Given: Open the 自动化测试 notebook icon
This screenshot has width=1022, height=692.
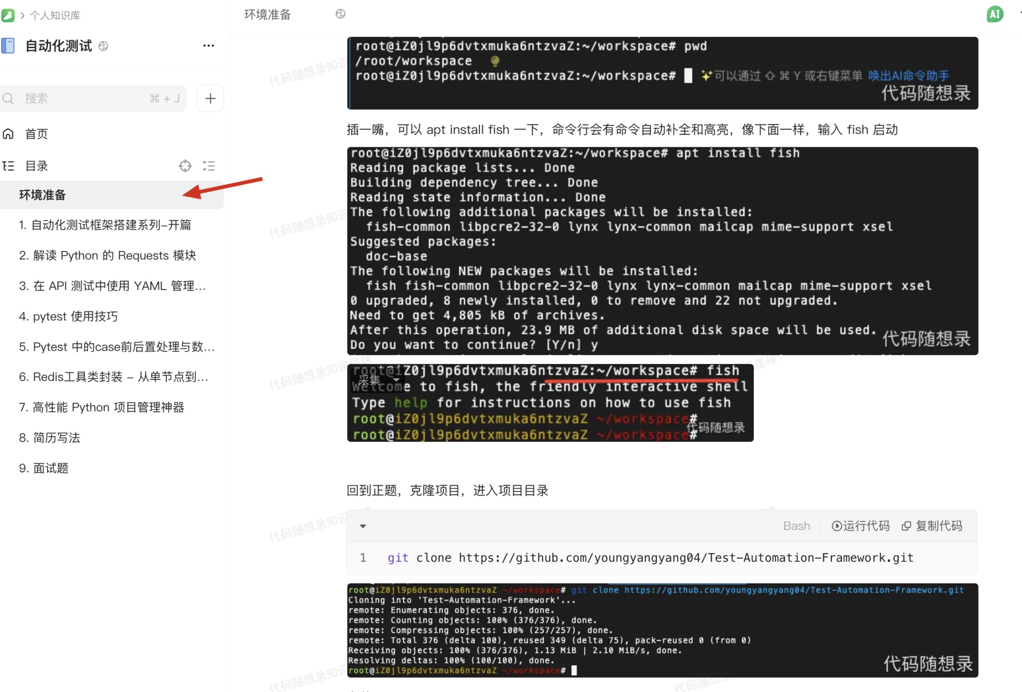Looking at the screenshot, I should tap(8, 46).
